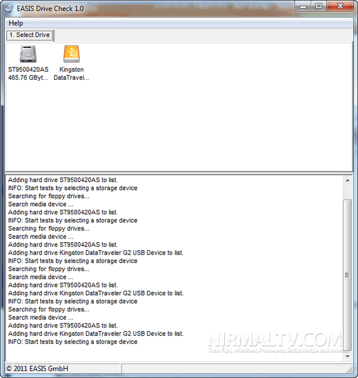Click the EASIS Drive Check title bar icon
The height and width of the screenshot is (378, 358).
tap(9, 9)
